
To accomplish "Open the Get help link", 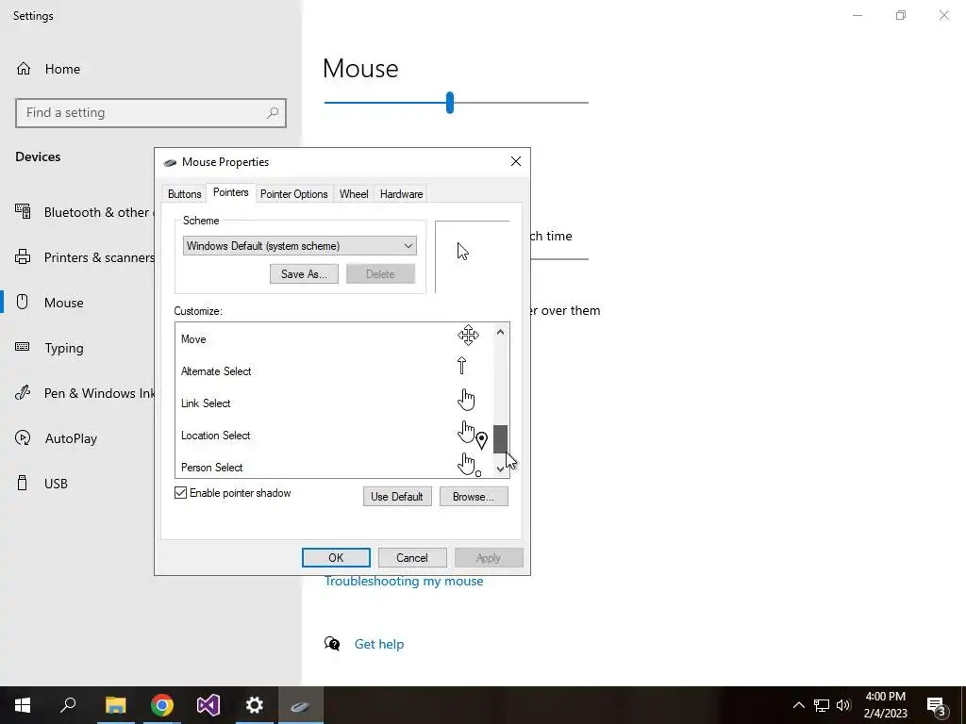I will 379,644.
